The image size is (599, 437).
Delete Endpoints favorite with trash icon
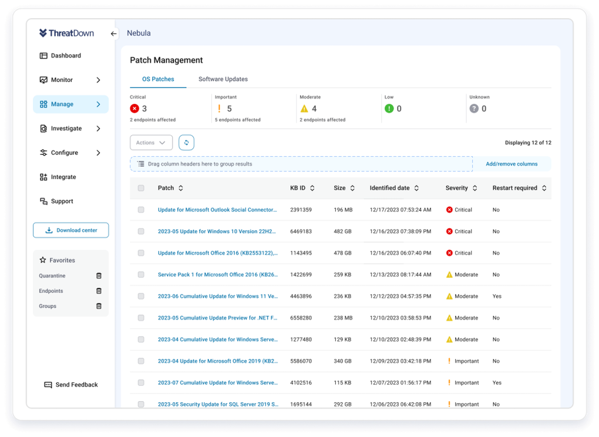(x=99, y=291)
